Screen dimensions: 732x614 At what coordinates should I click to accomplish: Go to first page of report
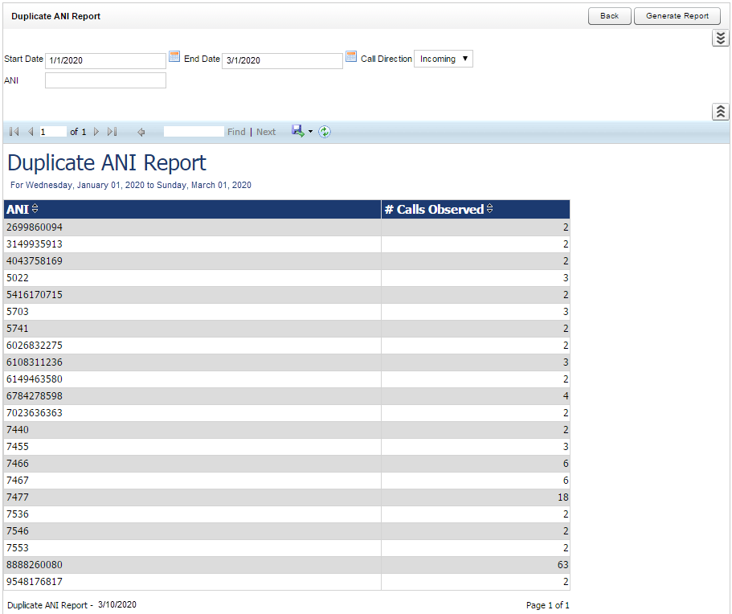[14, 132]
